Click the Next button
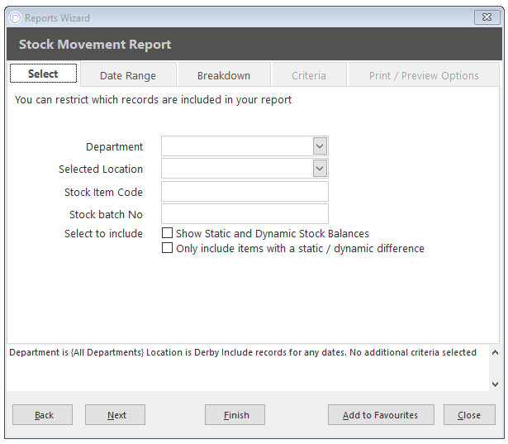 click(115, 414)
